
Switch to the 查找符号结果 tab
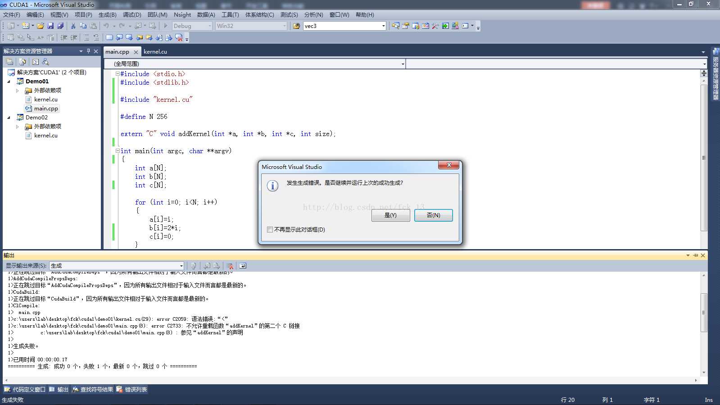tap(92, 390)
